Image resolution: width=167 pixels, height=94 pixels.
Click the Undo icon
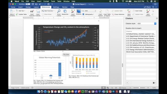[x=40, y=4]
